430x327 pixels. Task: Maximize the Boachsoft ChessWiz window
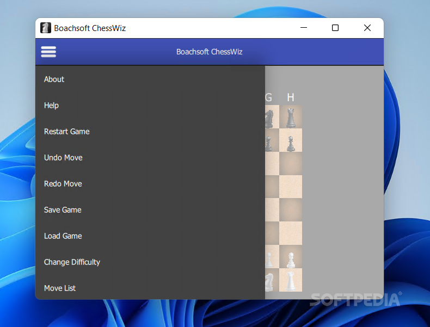coord(335,28)
